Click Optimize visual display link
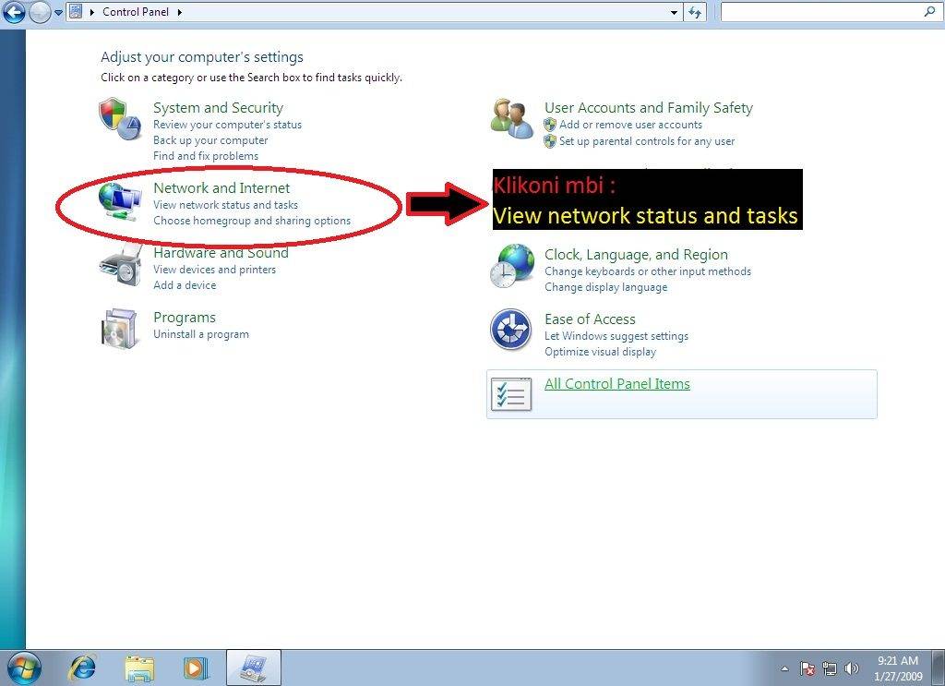Viewport: 945px width, 686px height. (x=600, y=352)
